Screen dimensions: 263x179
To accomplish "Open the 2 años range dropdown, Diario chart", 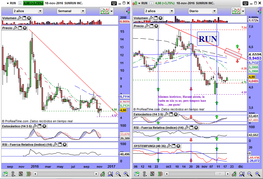I will point(159,11).
